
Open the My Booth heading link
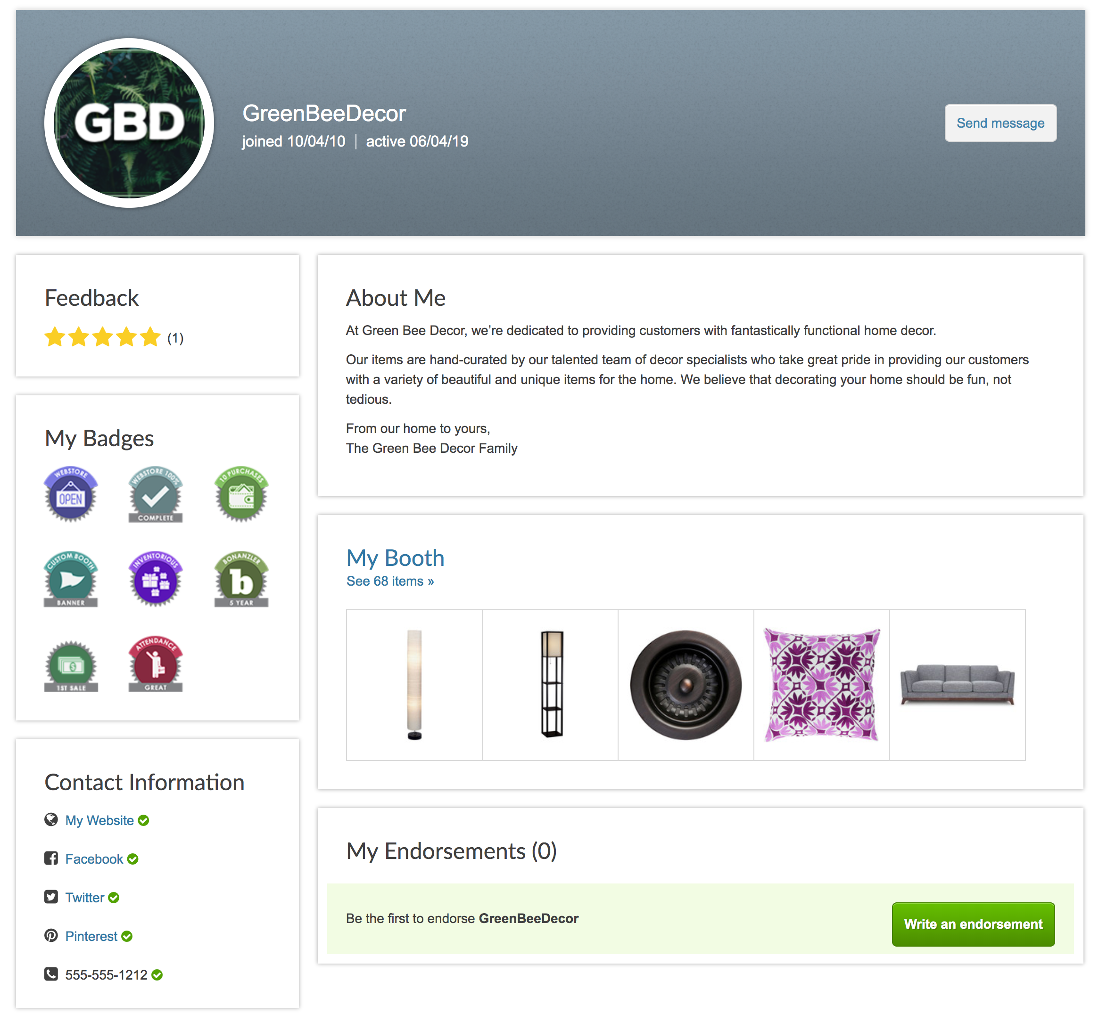click(395, 558)
